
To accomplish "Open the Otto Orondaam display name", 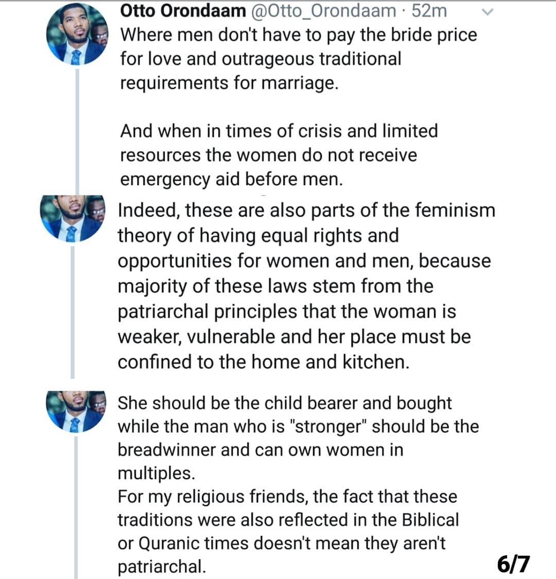I will (x=183, y=11).
